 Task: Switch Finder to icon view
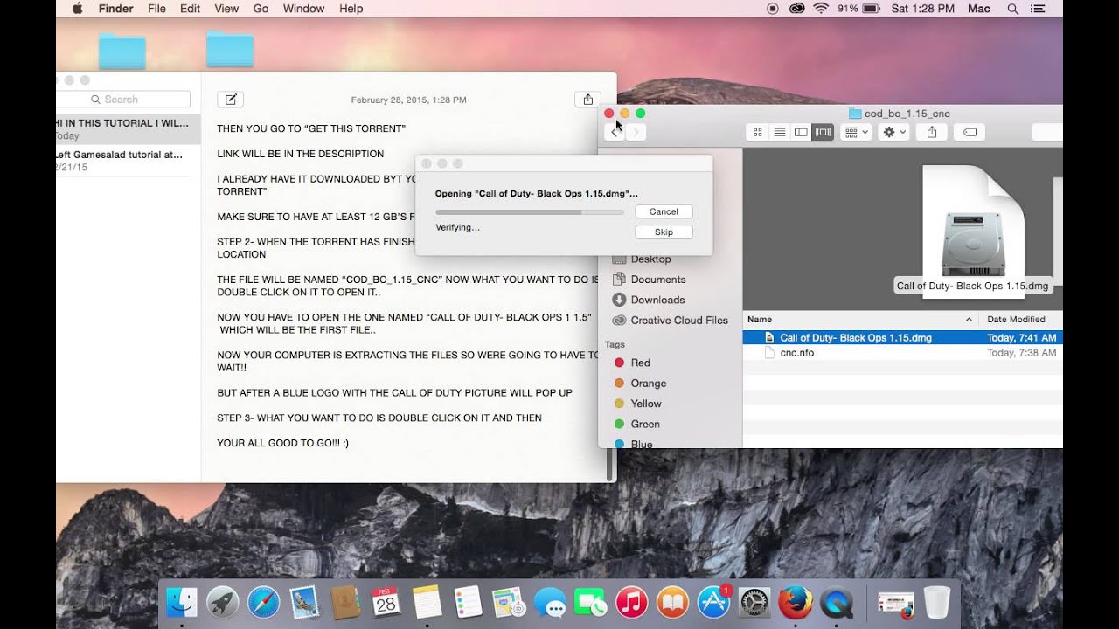coord(758,132)
